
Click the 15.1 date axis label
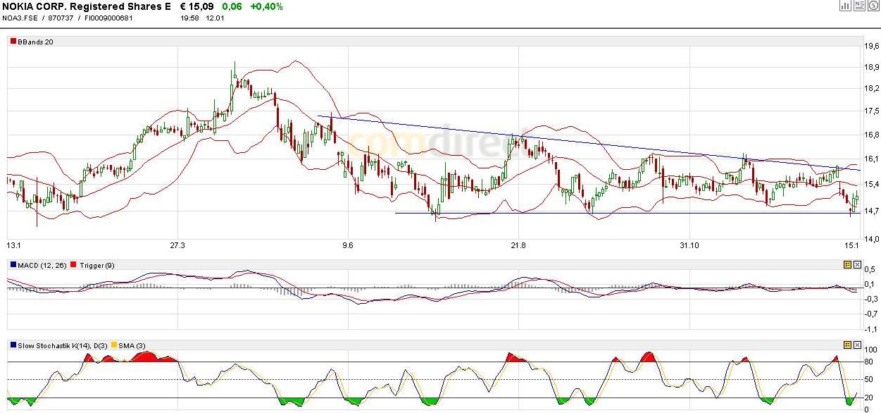click(851, 245)
